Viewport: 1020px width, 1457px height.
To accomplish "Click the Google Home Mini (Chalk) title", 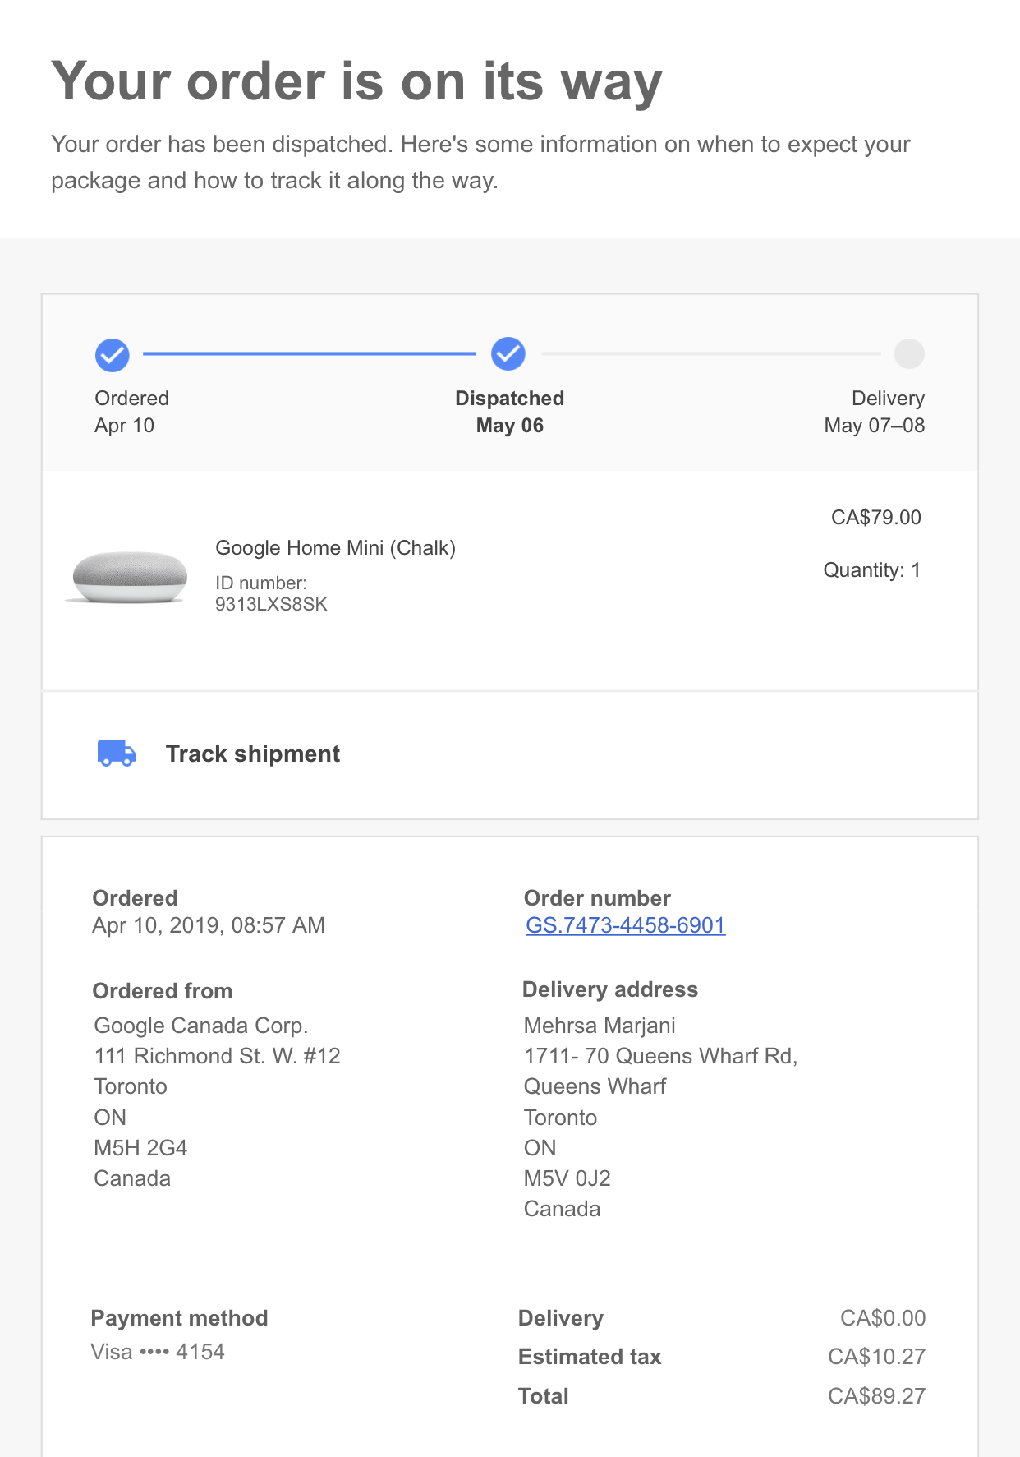I will pos(335,548).
